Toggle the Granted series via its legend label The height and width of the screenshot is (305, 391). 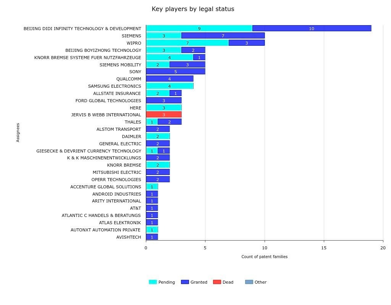[x=199, y=282]
